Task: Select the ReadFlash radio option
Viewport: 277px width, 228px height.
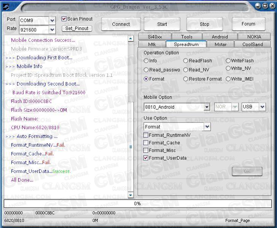Action: 185,61
